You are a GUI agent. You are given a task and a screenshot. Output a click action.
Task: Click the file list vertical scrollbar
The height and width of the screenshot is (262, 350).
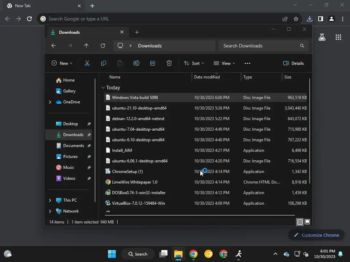(x=310, y=131)
